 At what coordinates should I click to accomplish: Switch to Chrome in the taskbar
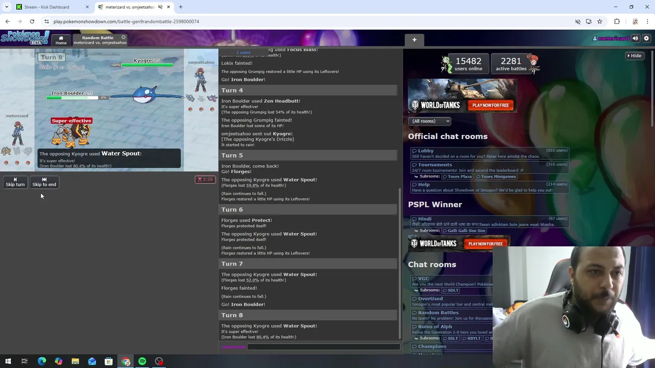tap(126, 361)
